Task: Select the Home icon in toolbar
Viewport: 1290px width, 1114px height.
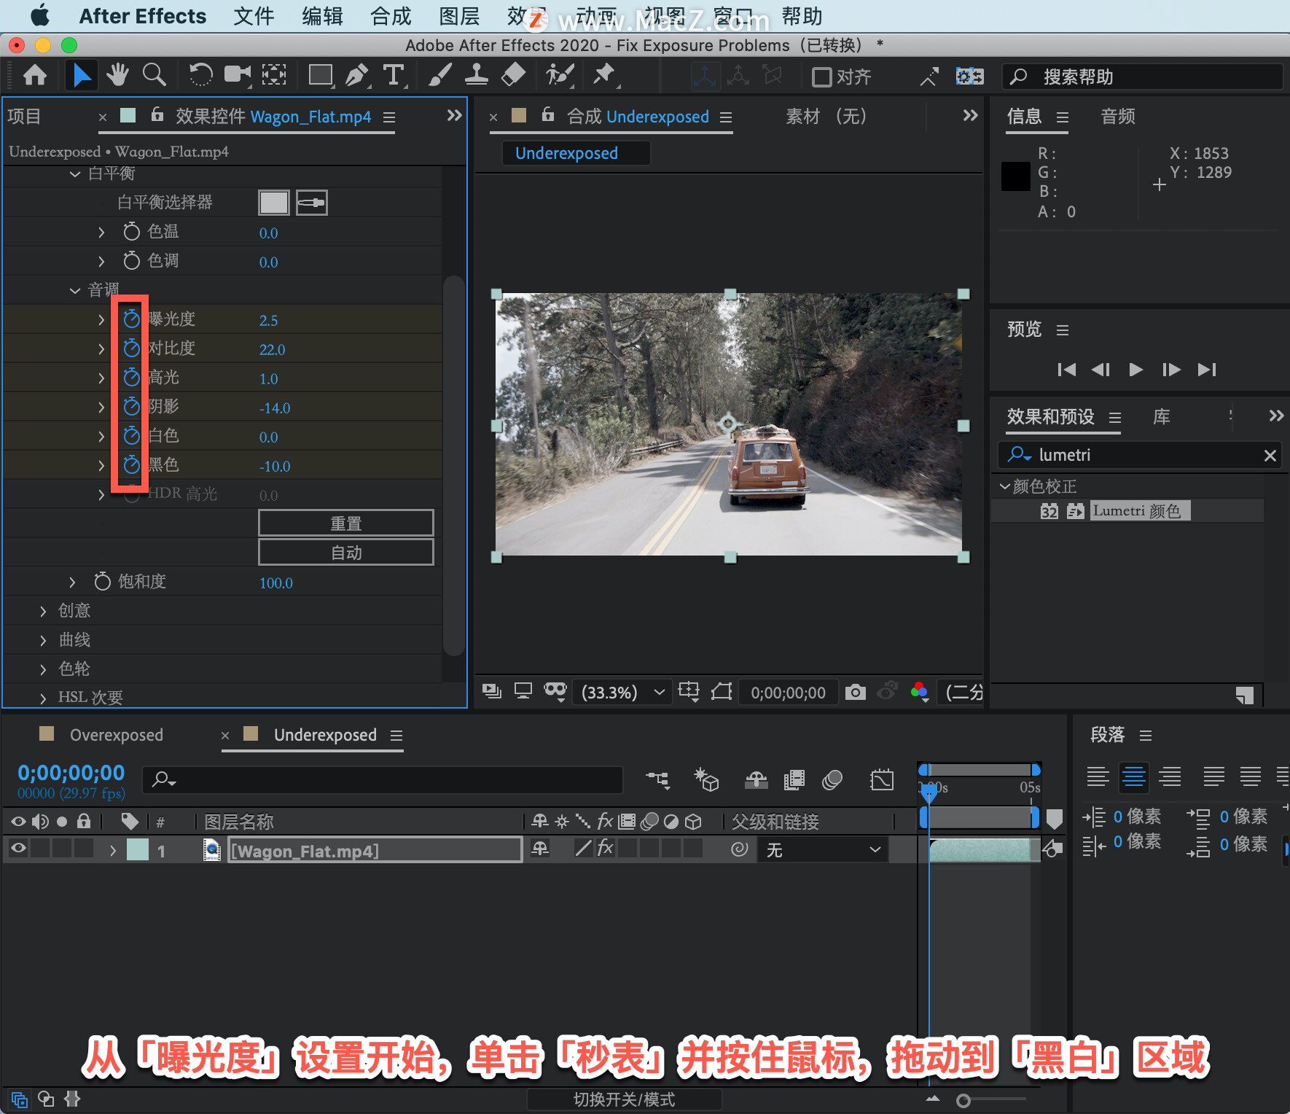Action: tap(35, 75)
